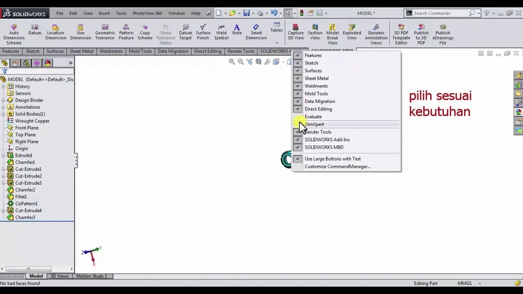Choose Customize CommandManager... entry

click(337, 167)
